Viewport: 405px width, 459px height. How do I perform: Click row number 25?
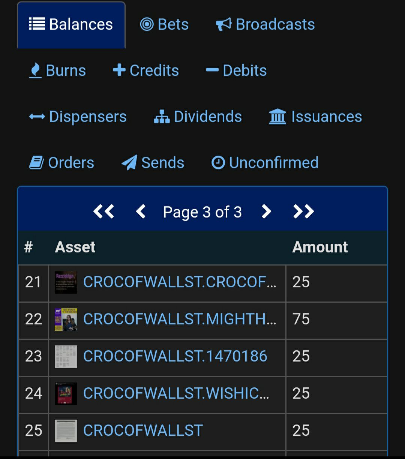33,430
